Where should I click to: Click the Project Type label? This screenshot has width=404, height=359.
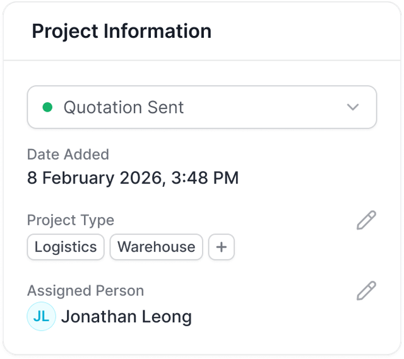(71, 220)
